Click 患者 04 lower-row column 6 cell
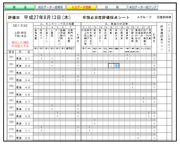The image size is (180, 144). coord(63,80)
